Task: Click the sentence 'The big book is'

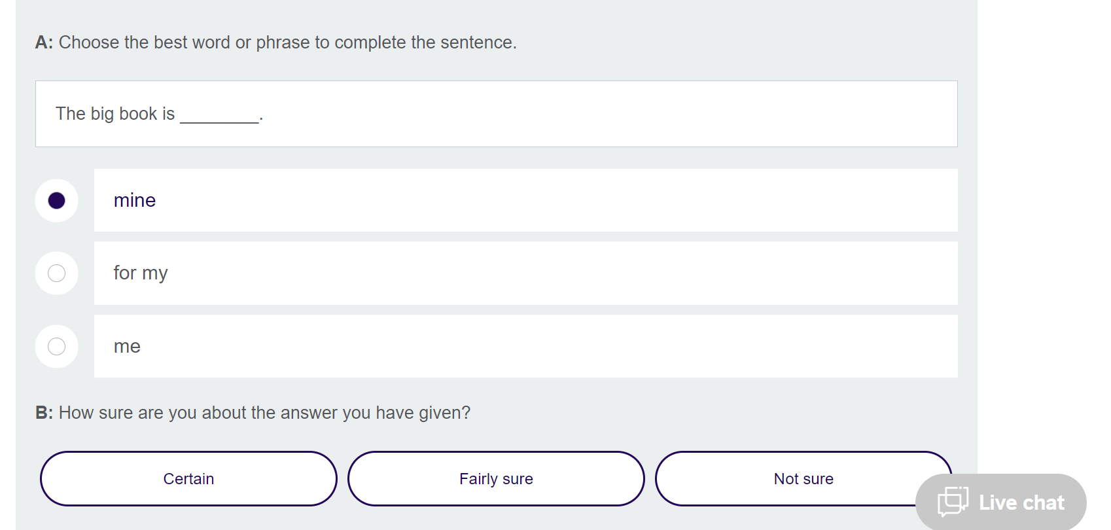Action: click(x=115, y=114)
